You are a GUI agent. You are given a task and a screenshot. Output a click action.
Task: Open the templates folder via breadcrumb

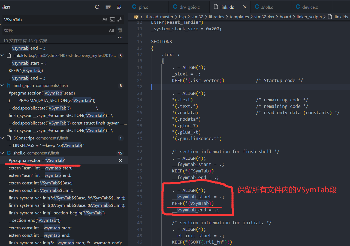coord(239,17)
